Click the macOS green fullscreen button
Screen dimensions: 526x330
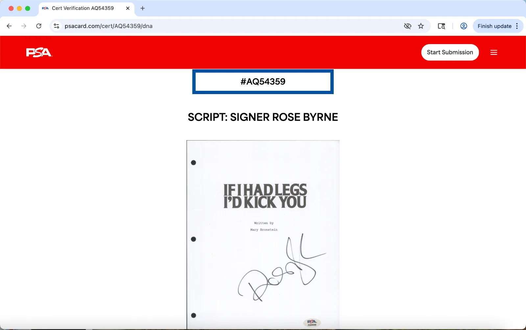28,8
